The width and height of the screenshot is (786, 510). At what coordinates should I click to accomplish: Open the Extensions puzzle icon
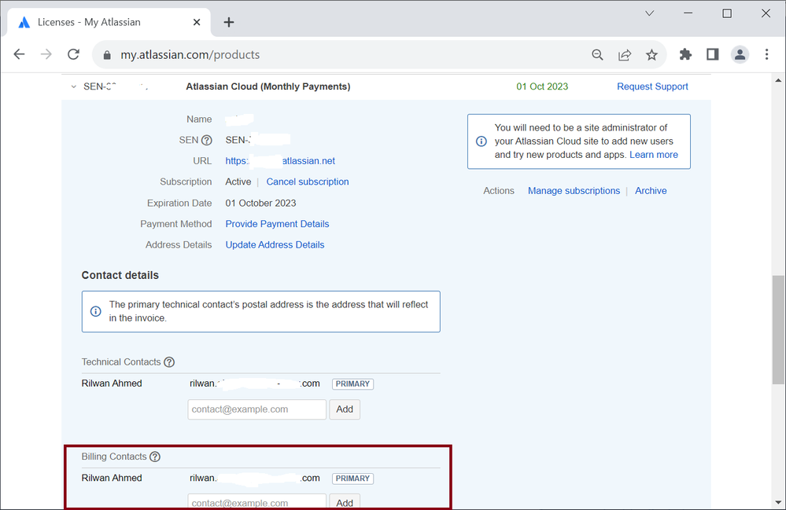tap(685, 54)
